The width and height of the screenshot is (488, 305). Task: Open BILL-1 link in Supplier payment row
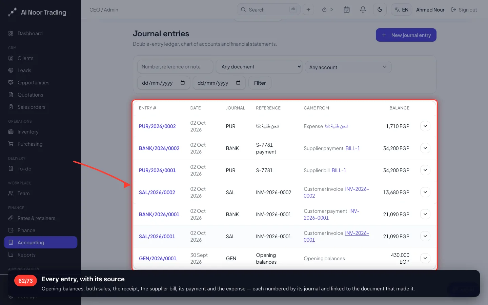coord(353,148)
